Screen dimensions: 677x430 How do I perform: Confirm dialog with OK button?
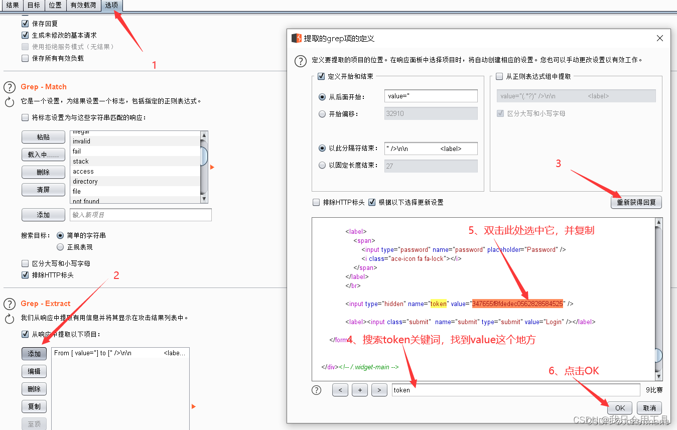click(x=620, y=408)
